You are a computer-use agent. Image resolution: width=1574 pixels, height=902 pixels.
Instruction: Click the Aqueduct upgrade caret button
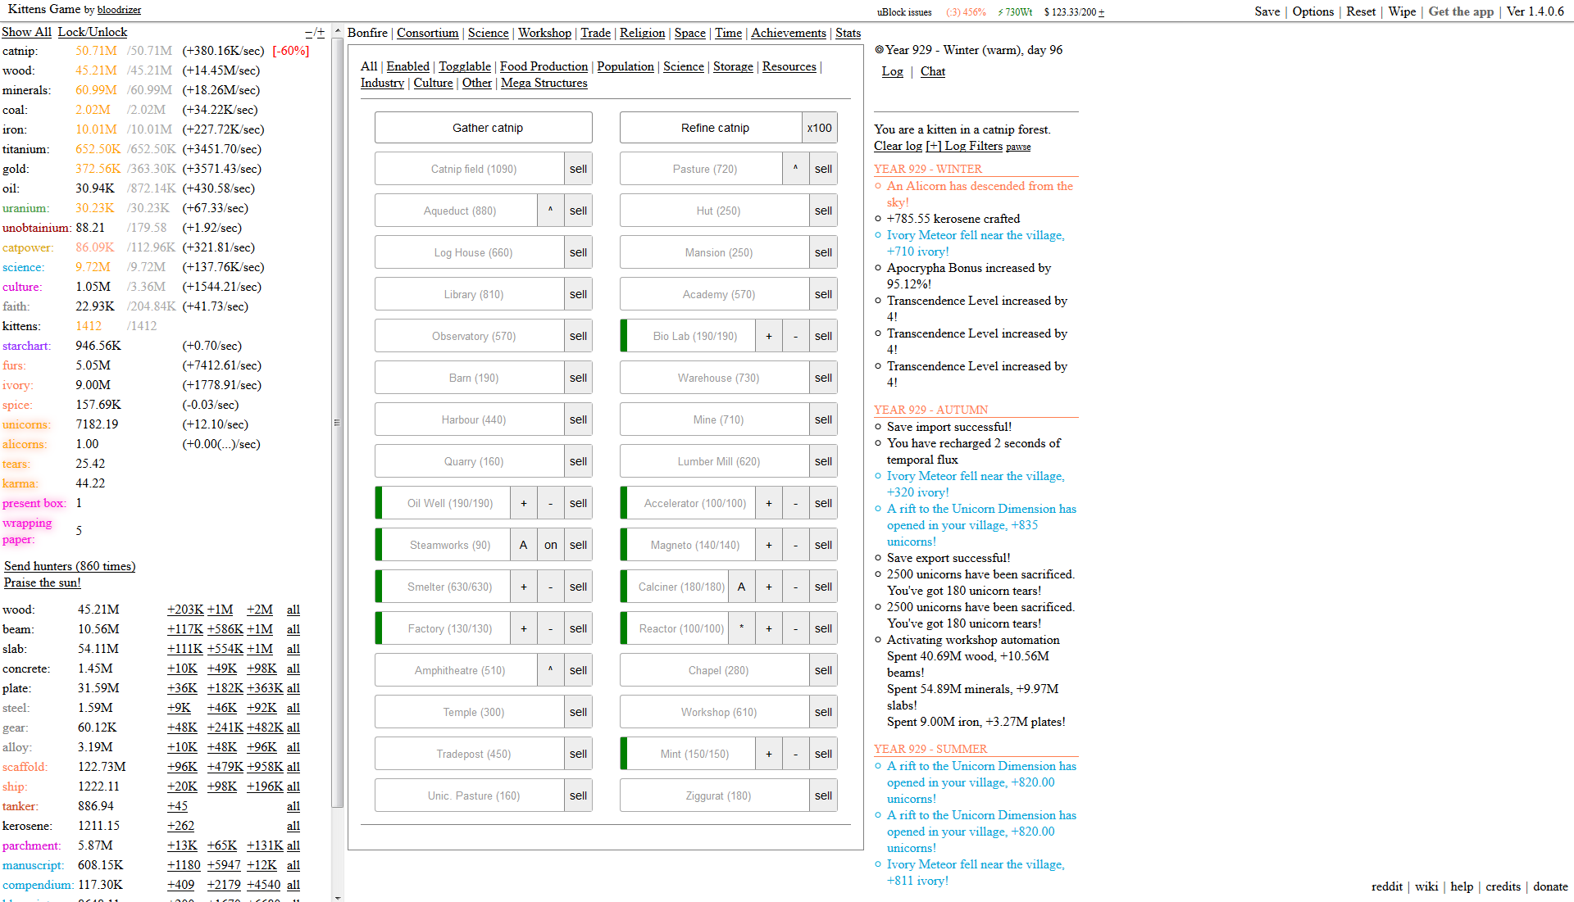click(x=550, y=211)
